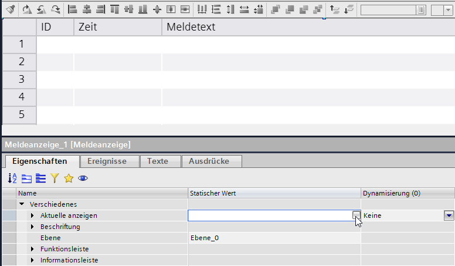Click the Keine dynamization value text
The image size is (455, 266).
[372, 216]
